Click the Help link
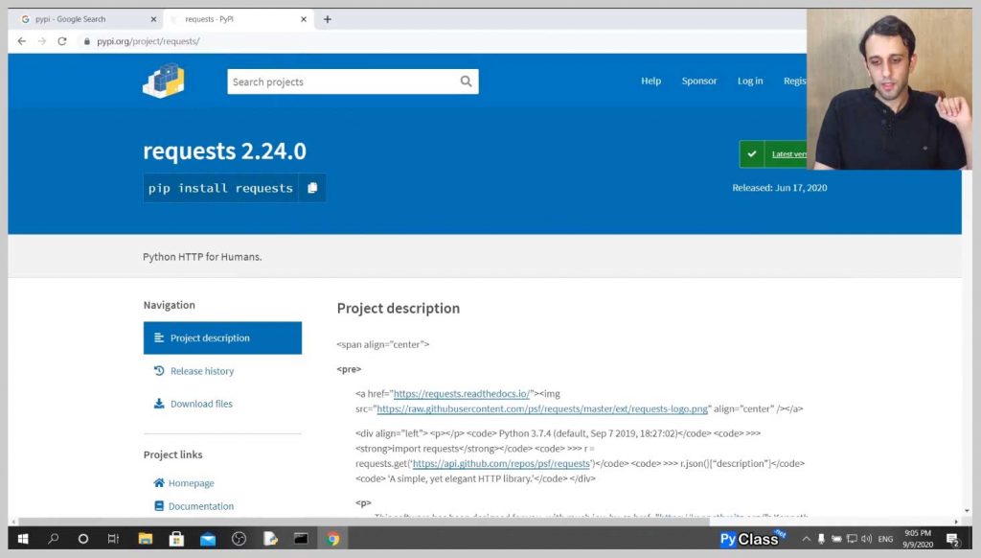Image resolution: width=981 pixels, height=558 pixels. (x=651, y=81)
